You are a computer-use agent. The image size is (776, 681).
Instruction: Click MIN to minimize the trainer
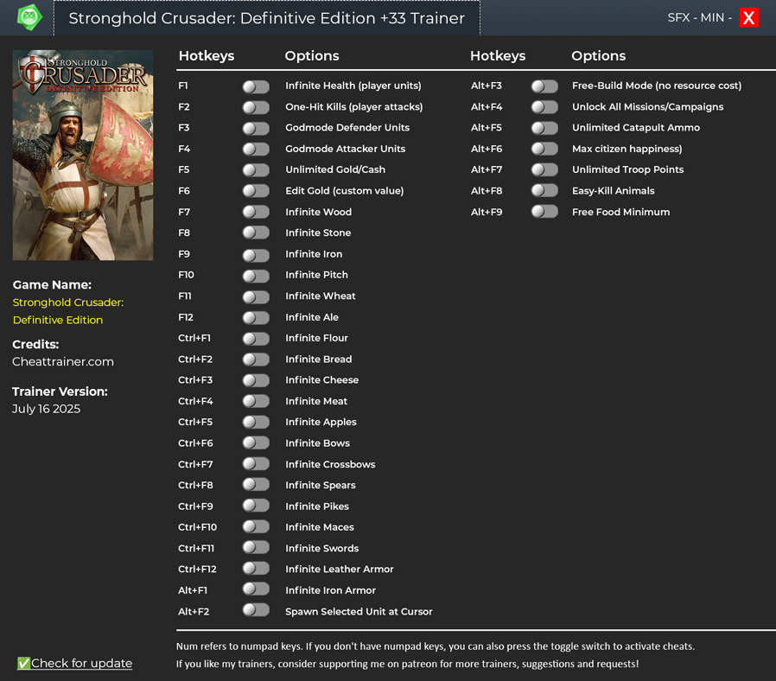tap(712, 18)
